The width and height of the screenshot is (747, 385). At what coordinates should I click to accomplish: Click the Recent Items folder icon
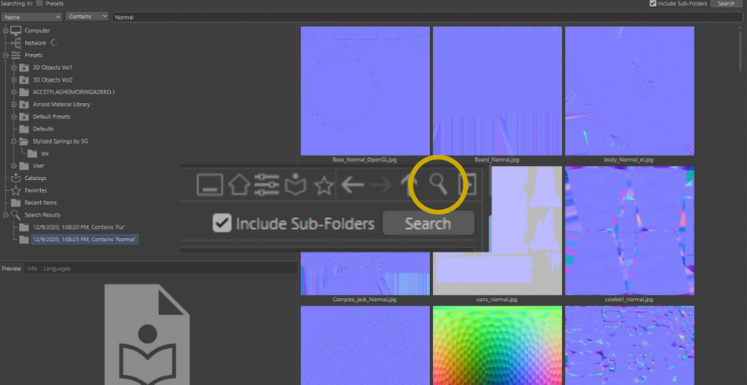17,203
